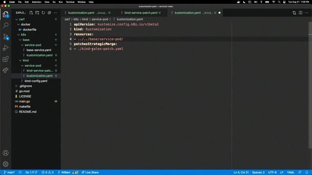This screenshot has height=175, width=312.
Task: Open the Run and Debug view
Action: 5,48
